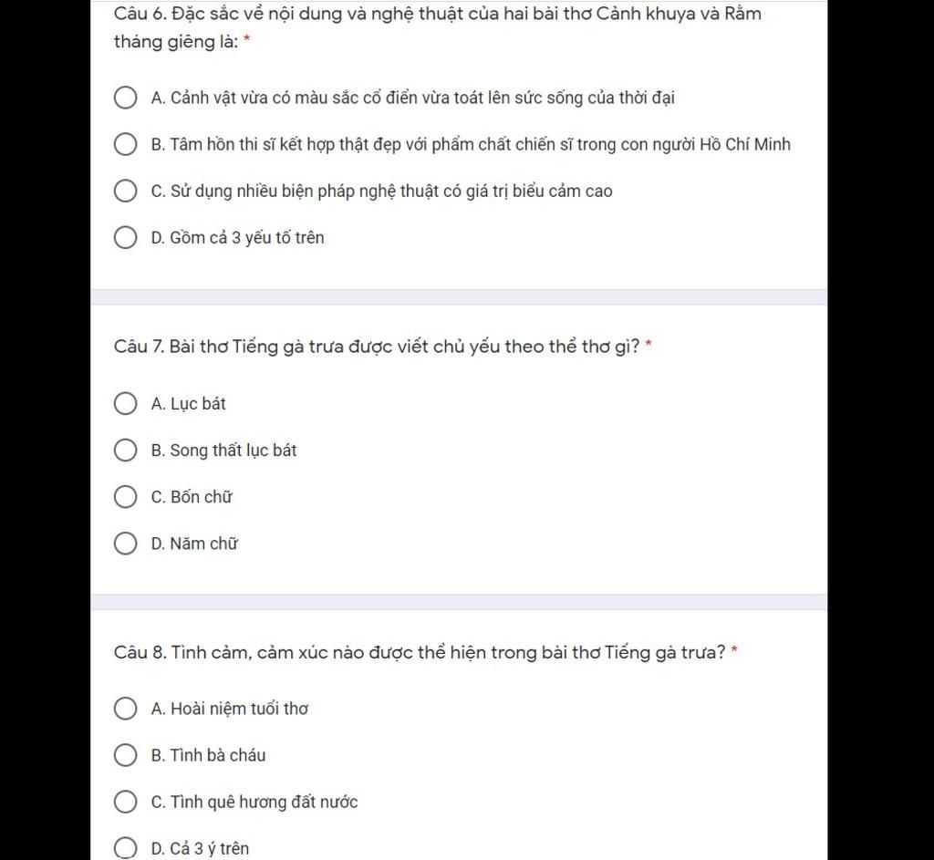Select option A about Cảnh vật cổ điển

coord(125,98)
